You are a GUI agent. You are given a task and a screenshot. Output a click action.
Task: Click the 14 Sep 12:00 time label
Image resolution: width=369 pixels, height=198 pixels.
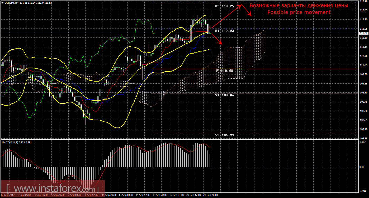[143, 195]
